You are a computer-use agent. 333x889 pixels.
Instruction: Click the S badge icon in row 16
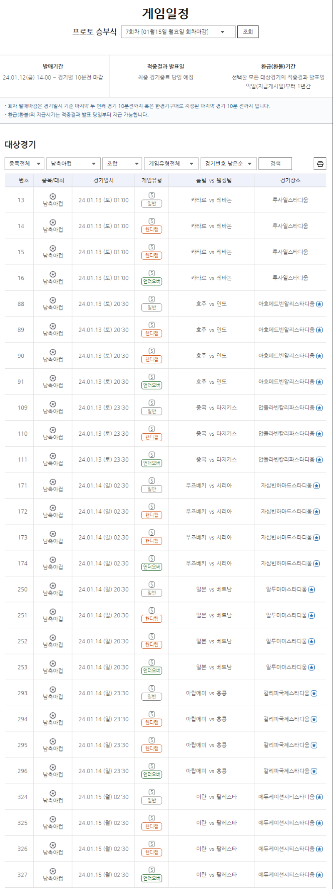pyautogui.click(x=152, y=273)
